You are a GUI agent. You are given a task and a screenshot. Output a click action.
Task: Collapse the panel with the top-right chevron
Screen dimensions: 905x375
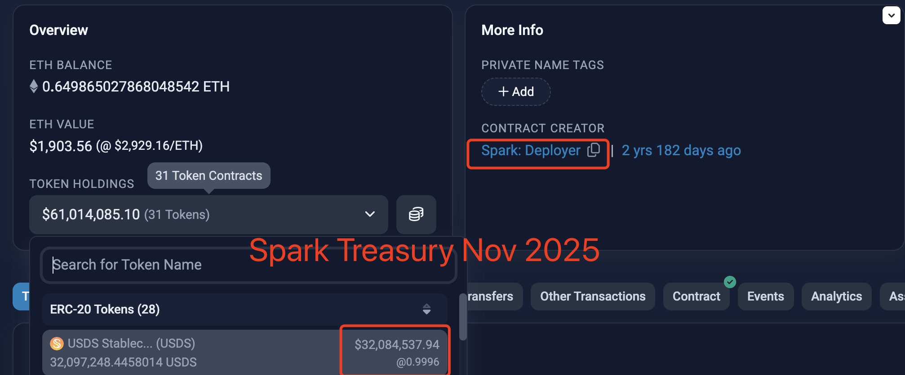point(891,16)
